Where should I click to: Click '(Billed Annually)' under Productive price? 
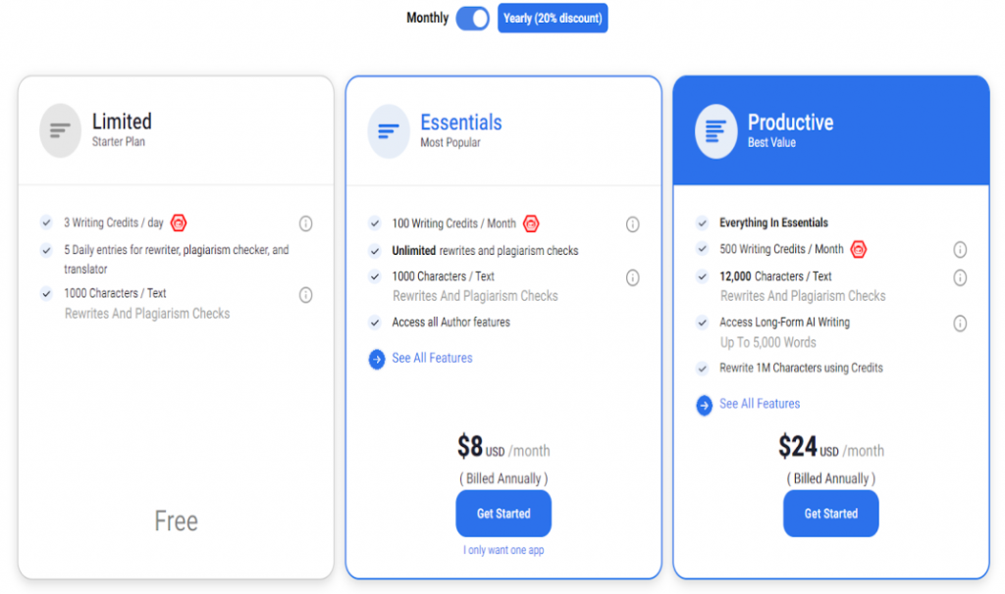(830, 478)
